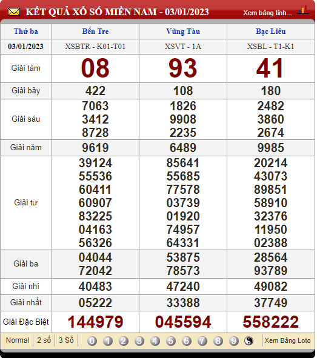Click the Giải Đặc Biệt row label
The width and height of the screenshot is (317, 358).
coord(26,322)
